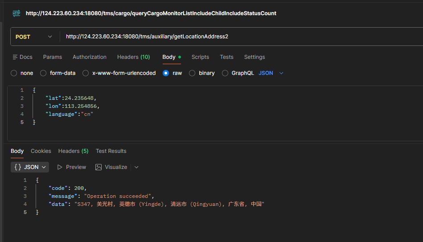Click the Preview play icon in response

pos(60,167)
